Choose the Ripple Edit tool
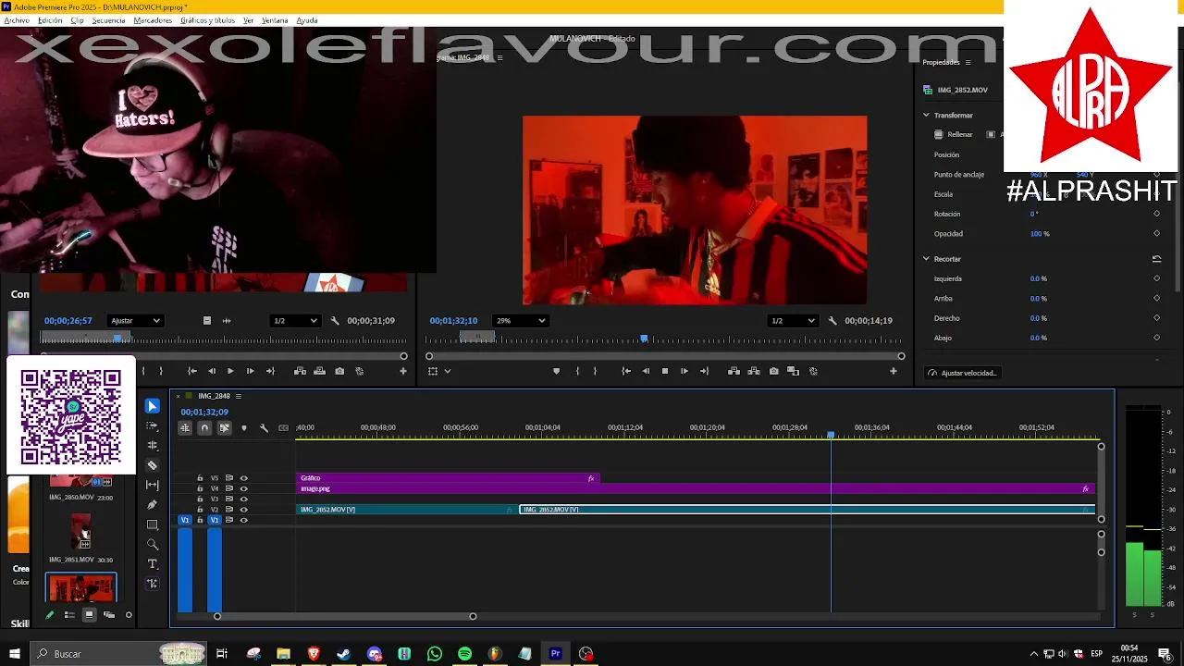This screenshot has width=1184, height=666. click(153, 445)
